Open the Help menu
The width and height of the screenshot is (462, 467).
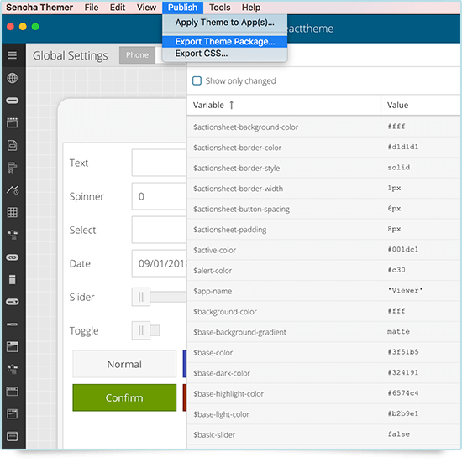251,8
